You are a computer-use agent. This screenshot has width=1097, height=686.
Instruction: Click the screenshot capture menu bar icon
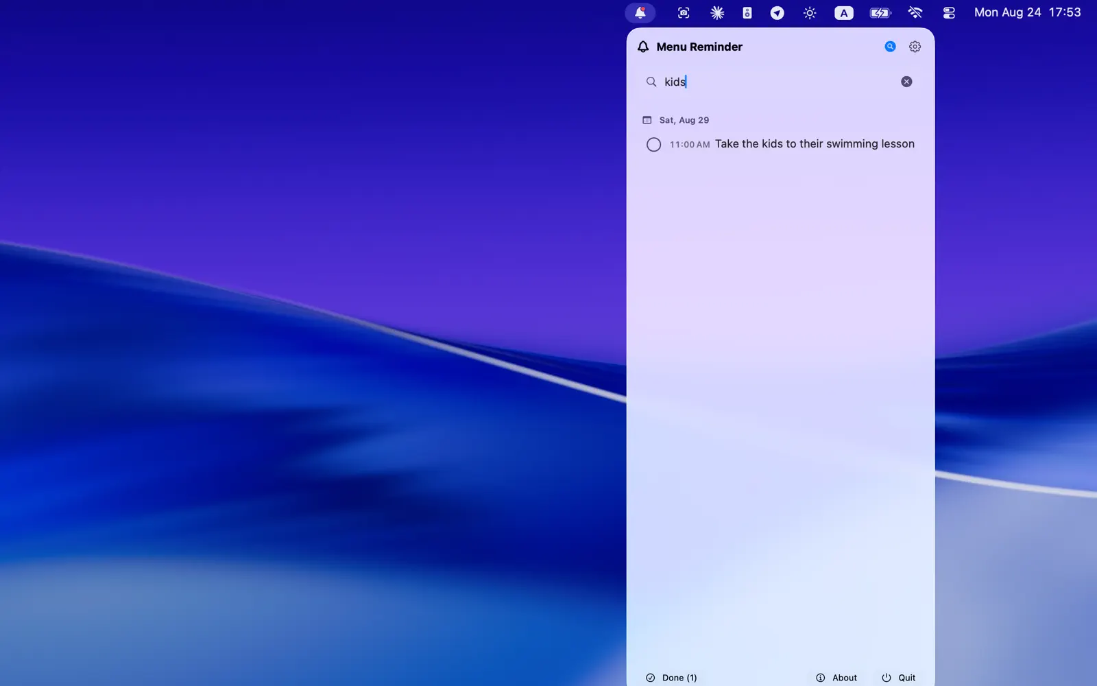(684, 12)
